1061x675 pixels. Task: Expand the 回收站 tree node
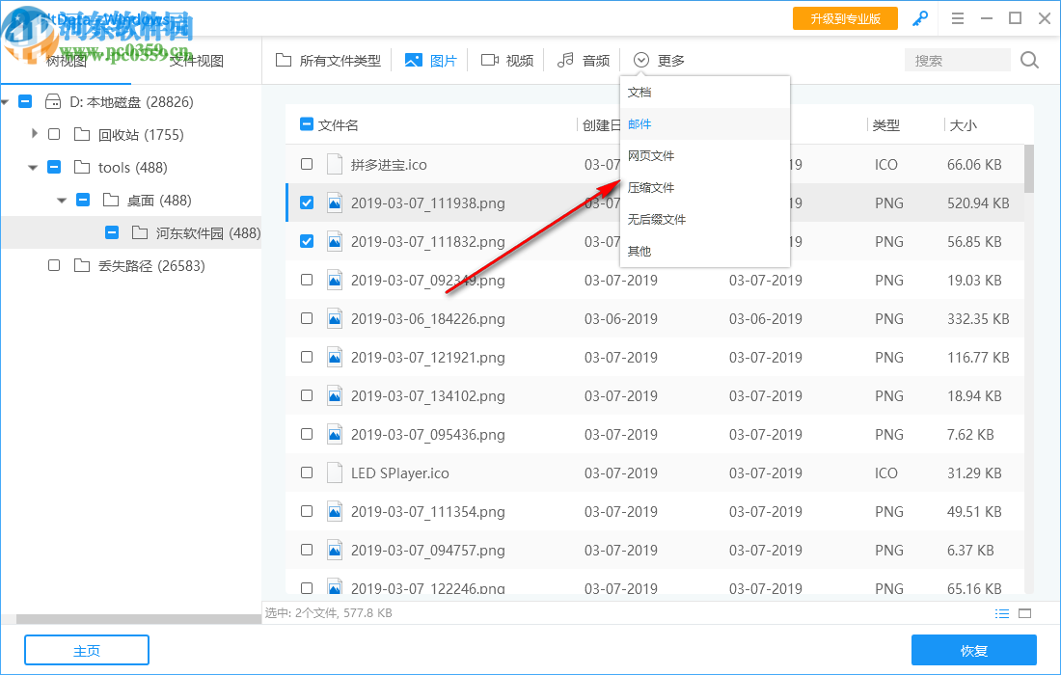tap(35, 134)
